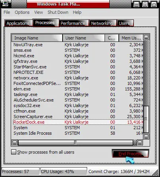Click the horizontal scrollbar right arrow button

tap(140, 142)
